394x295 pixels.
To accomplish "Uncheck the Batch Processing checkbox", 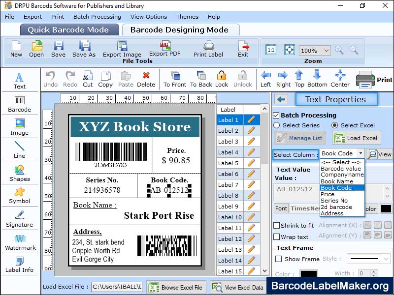I will [276, 115].
